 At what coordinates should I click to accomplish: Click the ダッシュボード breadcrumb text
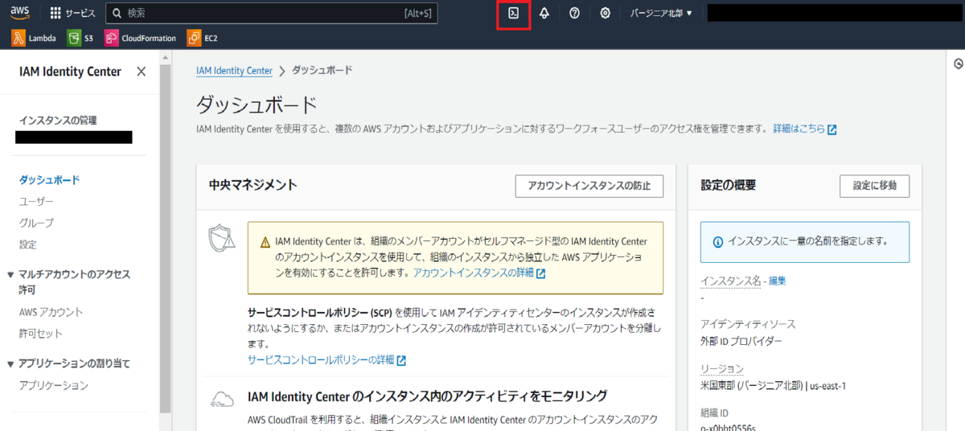(x=322, y=71)
